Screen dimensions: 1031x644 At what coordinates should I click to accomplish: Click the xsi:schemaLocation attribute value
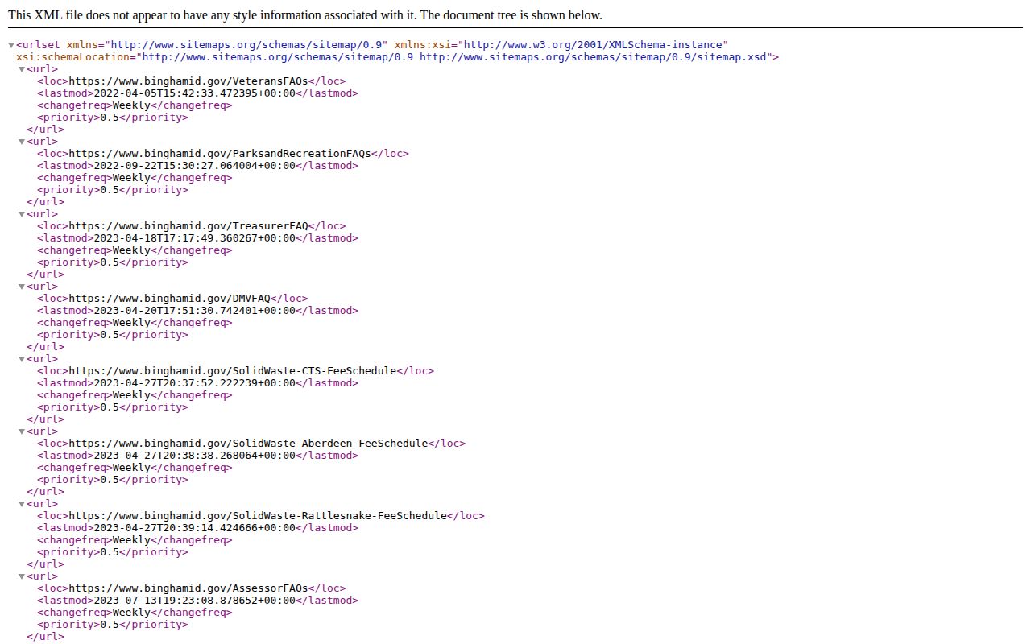tap(454, 57)
